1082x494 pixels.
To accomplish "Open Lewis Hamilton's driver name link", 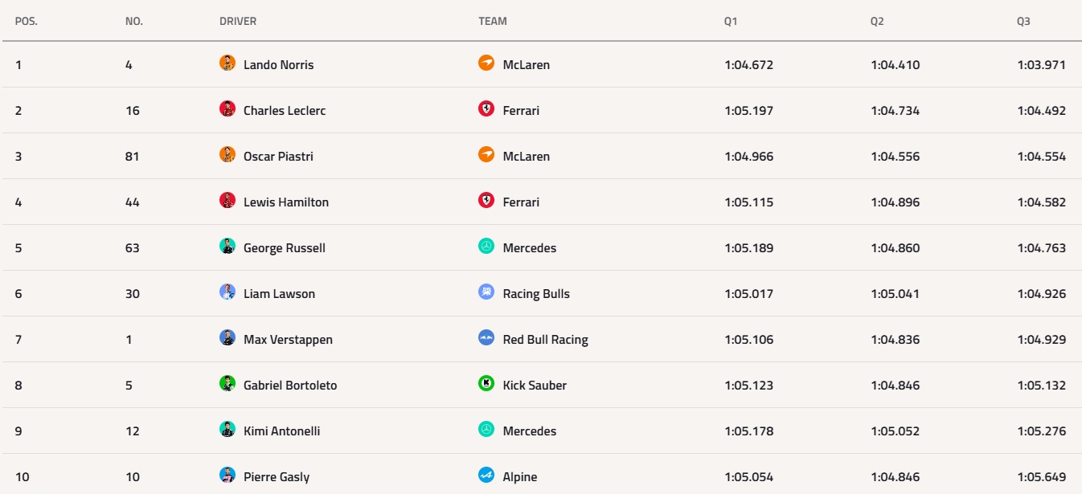I will click(286, 202).
